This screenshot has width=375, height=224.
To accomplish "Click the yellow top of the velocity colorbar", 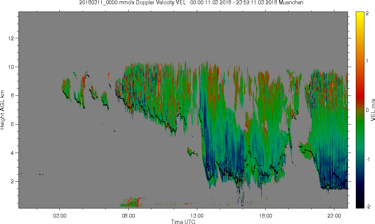I will coord(360,16).
